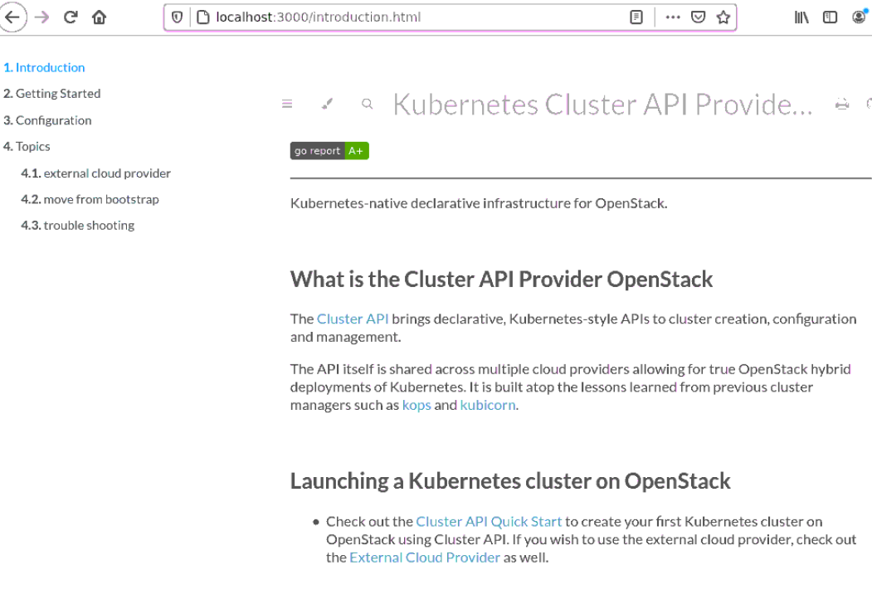Screen dimensions: 872x604
Task: Reload the current page
Action: click(71, 17)
